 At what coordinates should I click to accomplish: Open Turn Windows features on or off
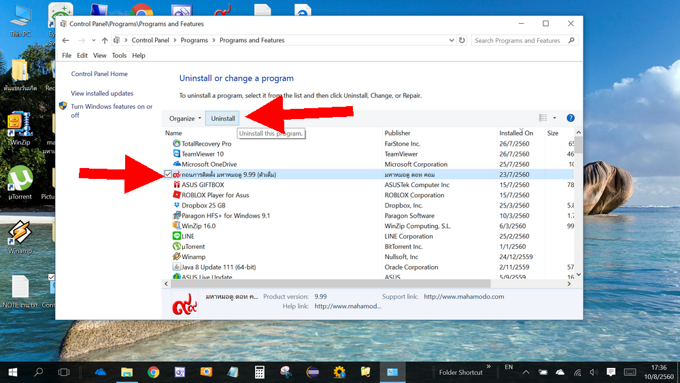[112, 111]
